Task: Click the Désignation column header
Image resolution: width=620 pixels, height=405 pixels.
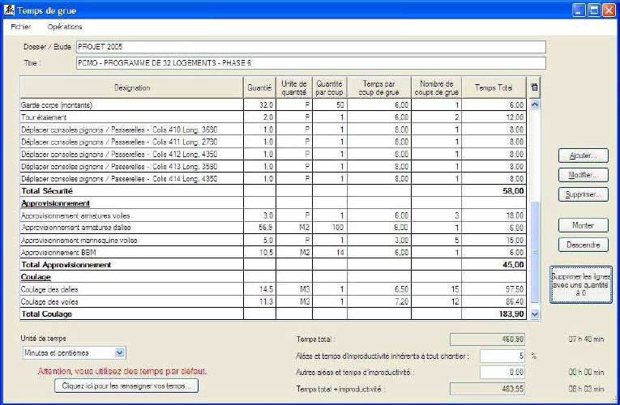Action: [x=131, y=87]
